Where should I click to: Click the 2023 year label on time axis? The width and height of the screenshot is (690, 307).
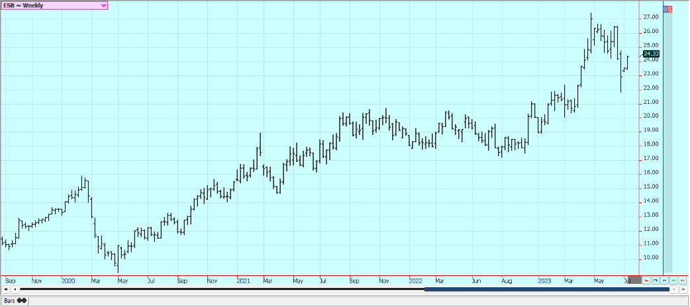544,280
